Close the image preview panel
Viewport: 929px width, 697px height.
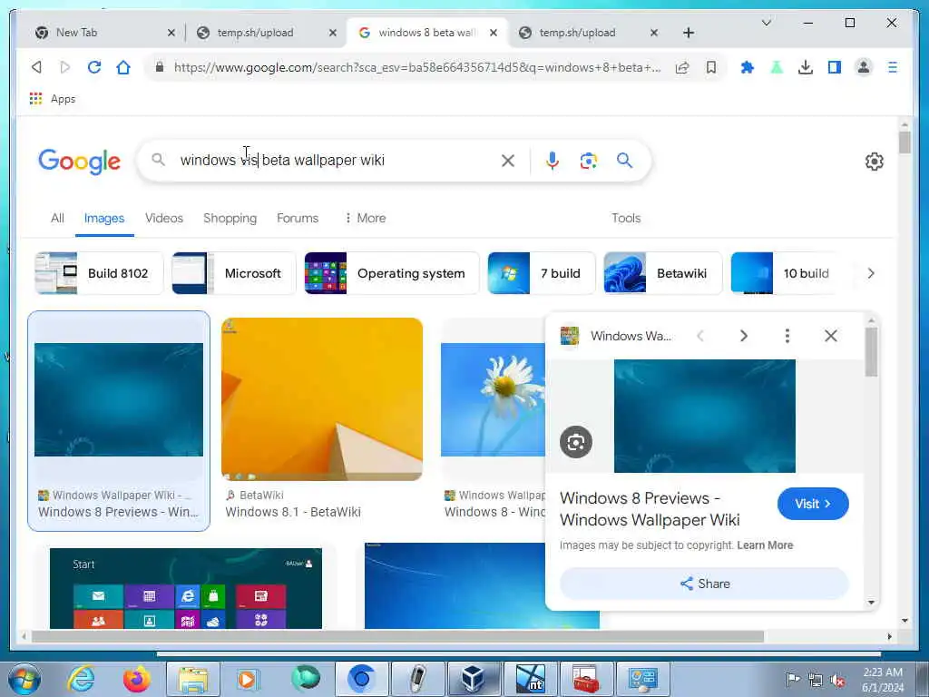coord(831,336)
